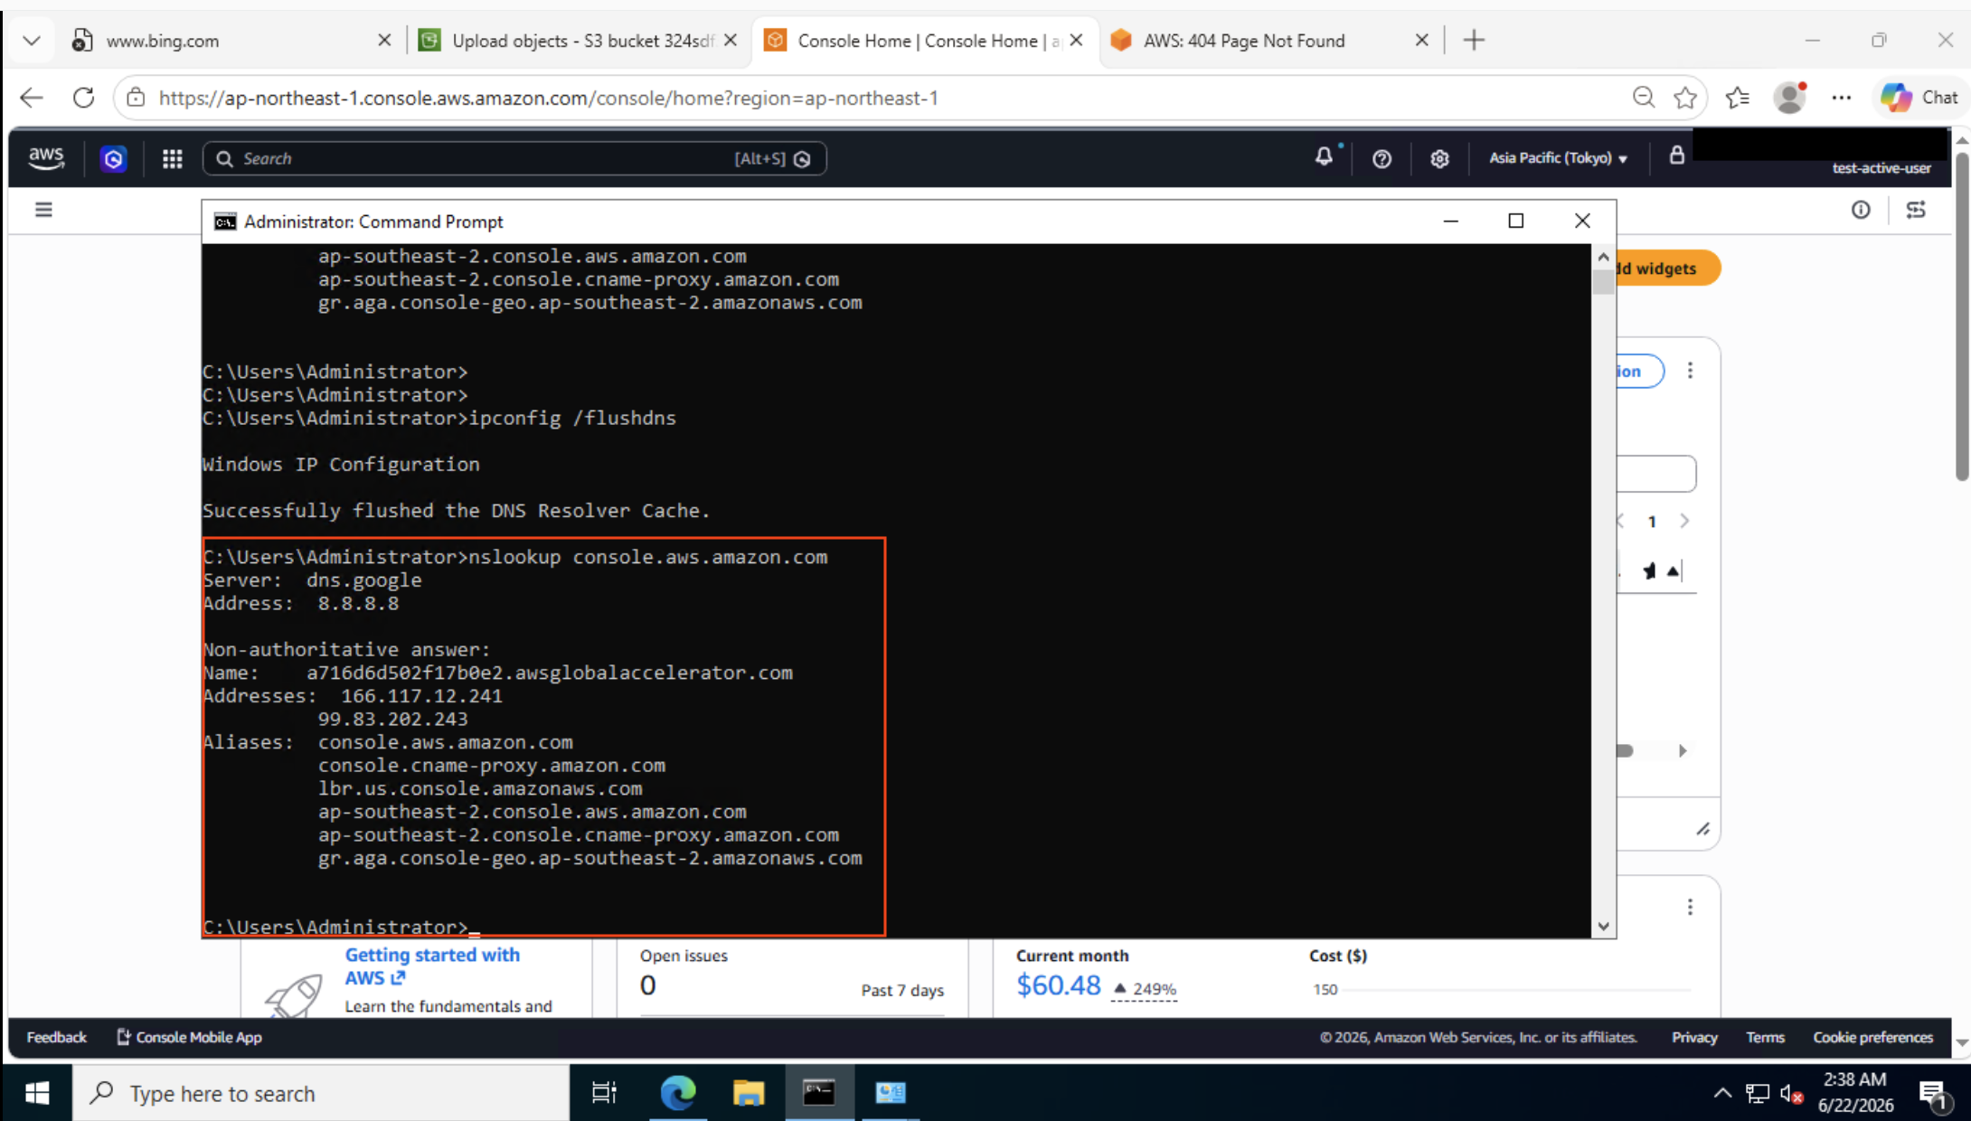1971x1121 pixels.
Task: View site information lock icon in address bar
Action: (136, 98)
